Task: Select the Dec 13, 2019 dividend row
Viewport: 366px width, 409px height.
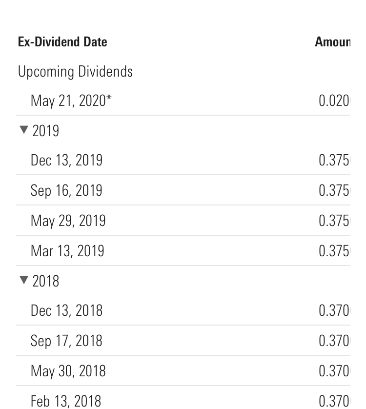Action: [66, 161]
